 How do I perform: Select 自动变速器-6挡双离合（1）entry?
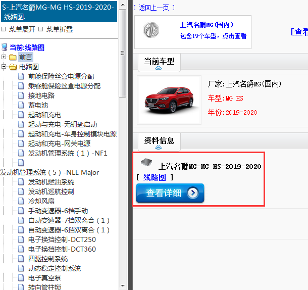point(69,230)
